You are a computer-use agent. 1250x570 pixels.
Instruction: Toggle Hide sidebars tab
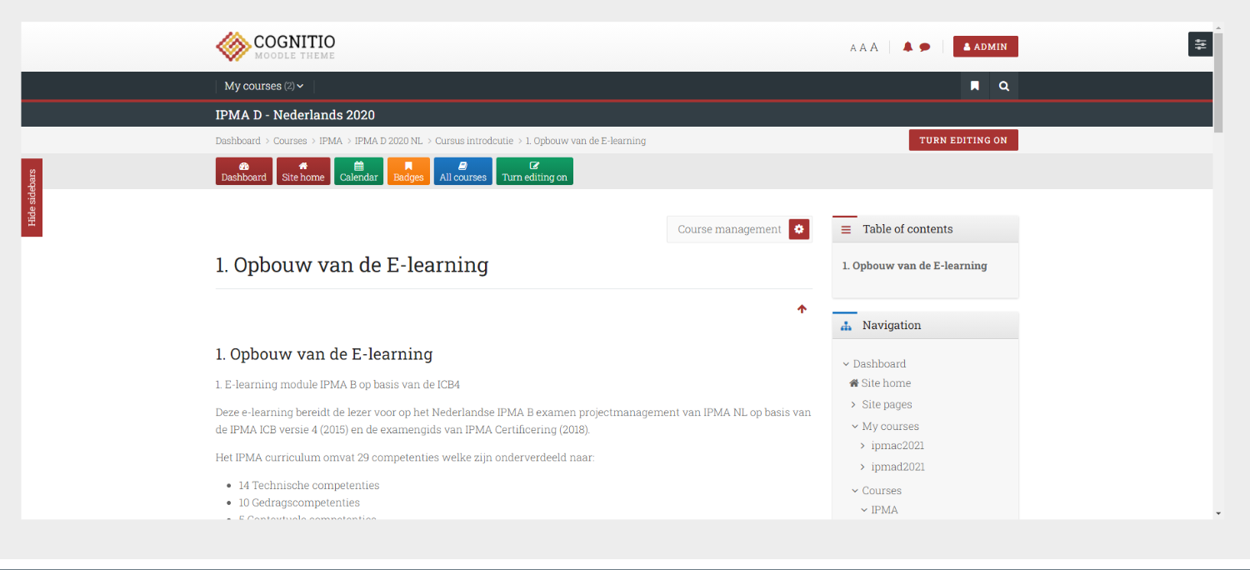click(x=32, y=197)
